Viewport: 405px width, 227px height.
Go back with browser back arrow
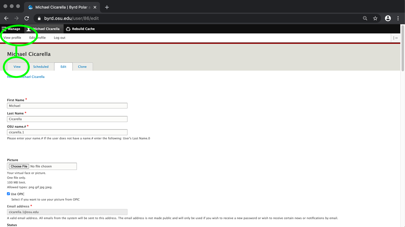point(6,18)
